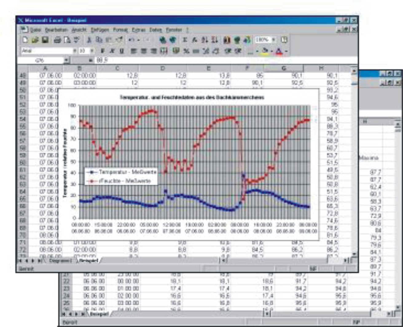Select the rFeuchte - Meßwerte legend entry
The image size is (403, 327).
point(118,181)
